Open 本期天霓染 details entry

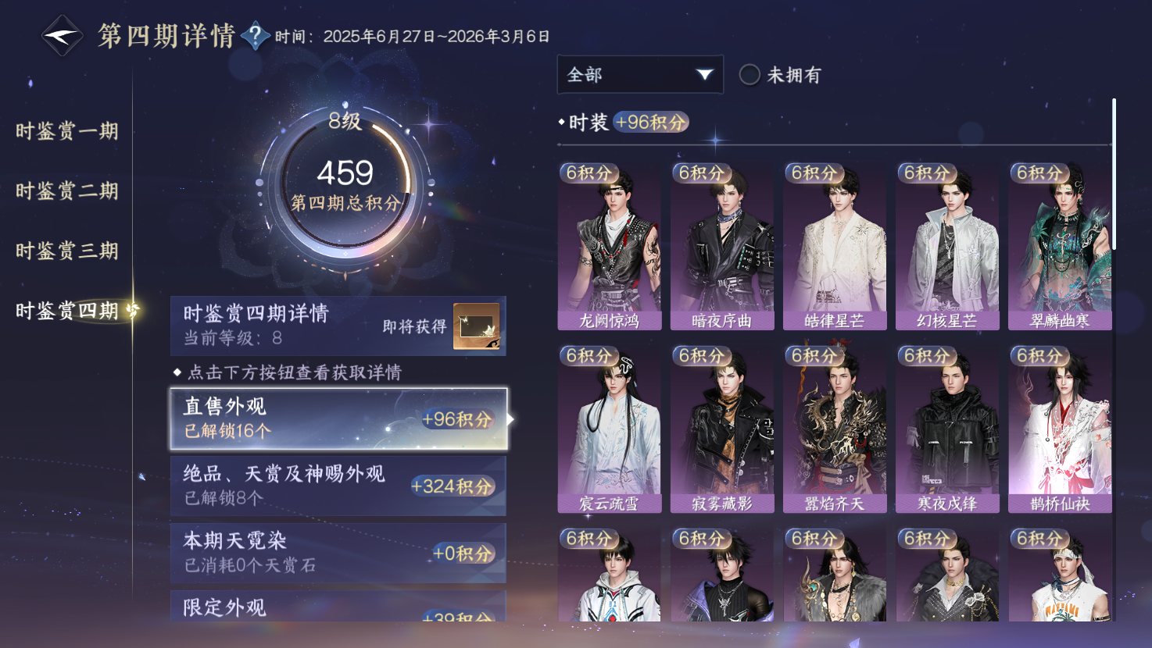pos(338,553)
